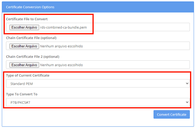This screenshot has width=196, height=129.
Task: Click the 'Chain Certificate File 2 (optional)' label
Action: pos(33,57)
